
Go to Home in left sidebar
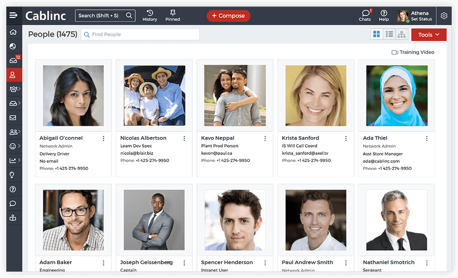point(13,32)
